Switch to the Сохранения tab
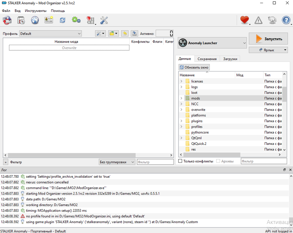Image resolution: width=293 pixels, height=233 pixels. point(207,59)
